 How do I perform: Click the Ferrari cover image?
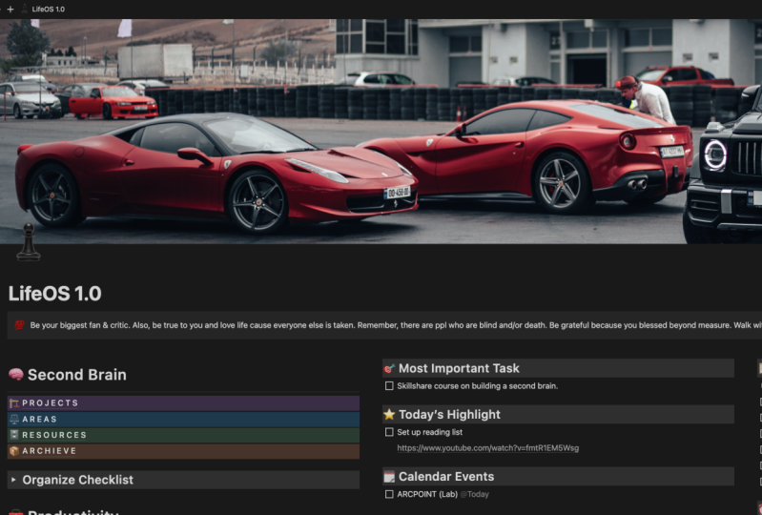click(381, 132)
